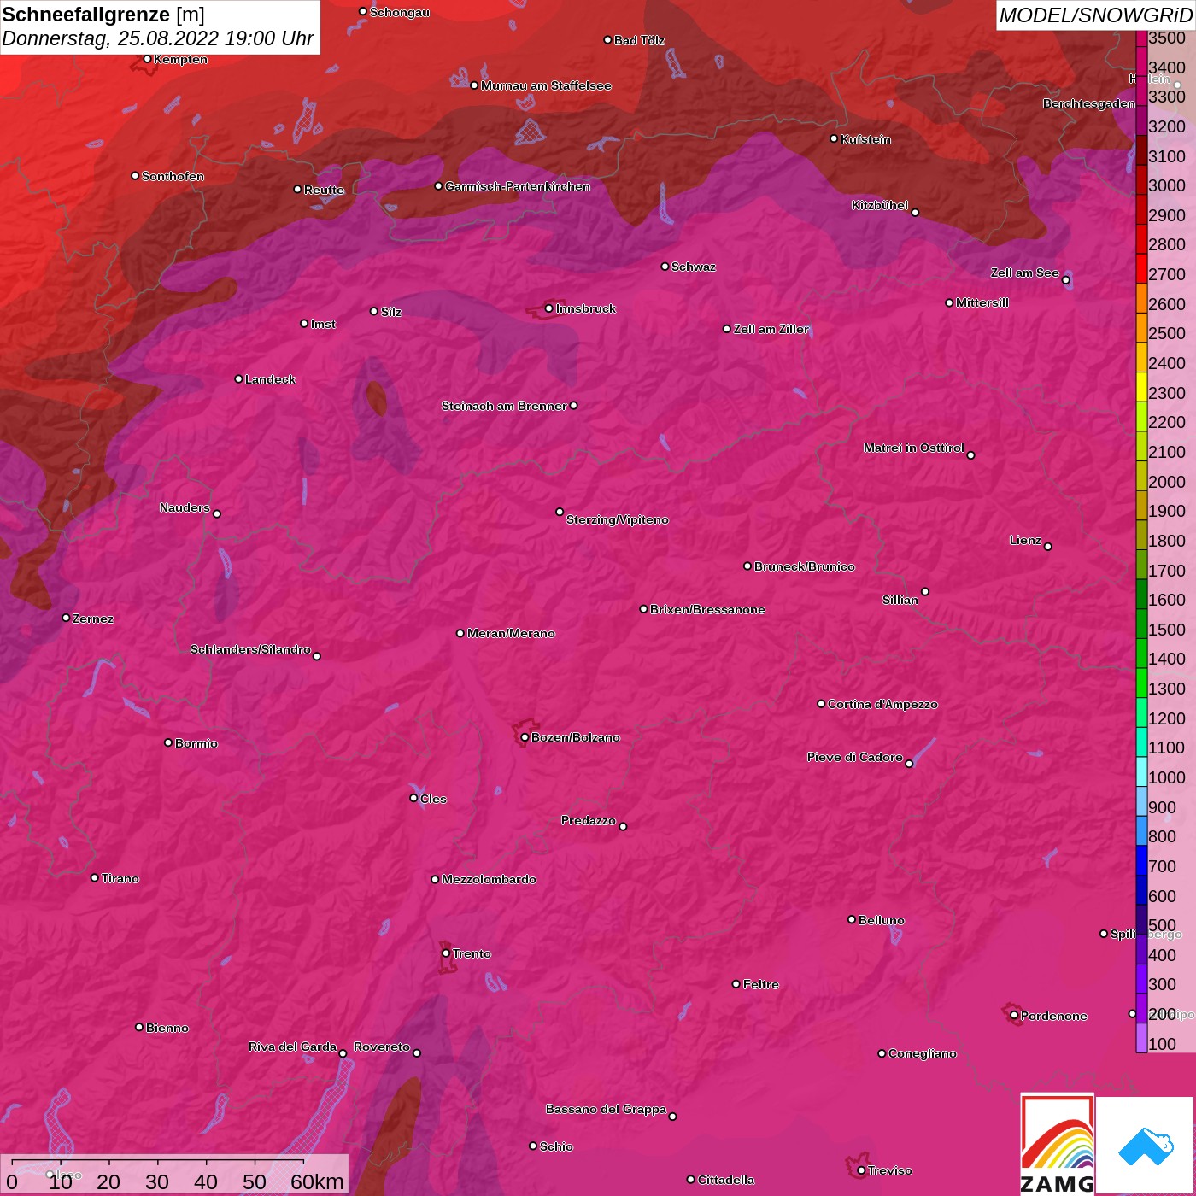The height and width of the screenshot is (1196, 1196).
Task: Select the Pieve di Cadore label
Action: coord(854,757)
